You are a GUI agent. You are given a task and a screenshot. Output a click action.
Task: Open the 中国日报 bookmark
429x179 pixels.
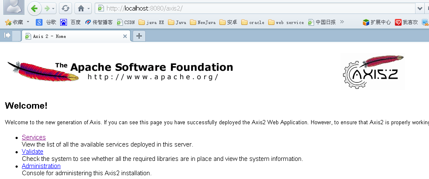click(322, 22)
